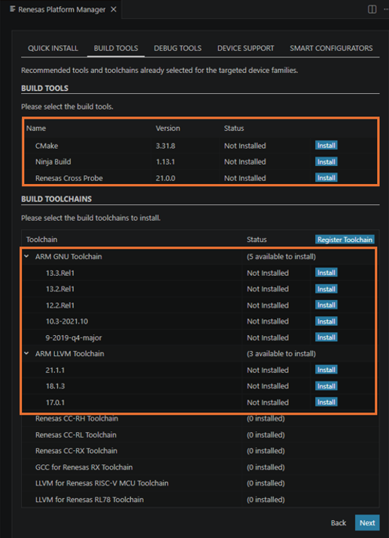Install ARM GNU 10.3-2021.10

click(x=326, y=321)
